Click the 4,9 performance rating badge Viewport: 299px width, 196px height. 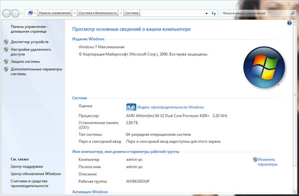coord(131,107)
